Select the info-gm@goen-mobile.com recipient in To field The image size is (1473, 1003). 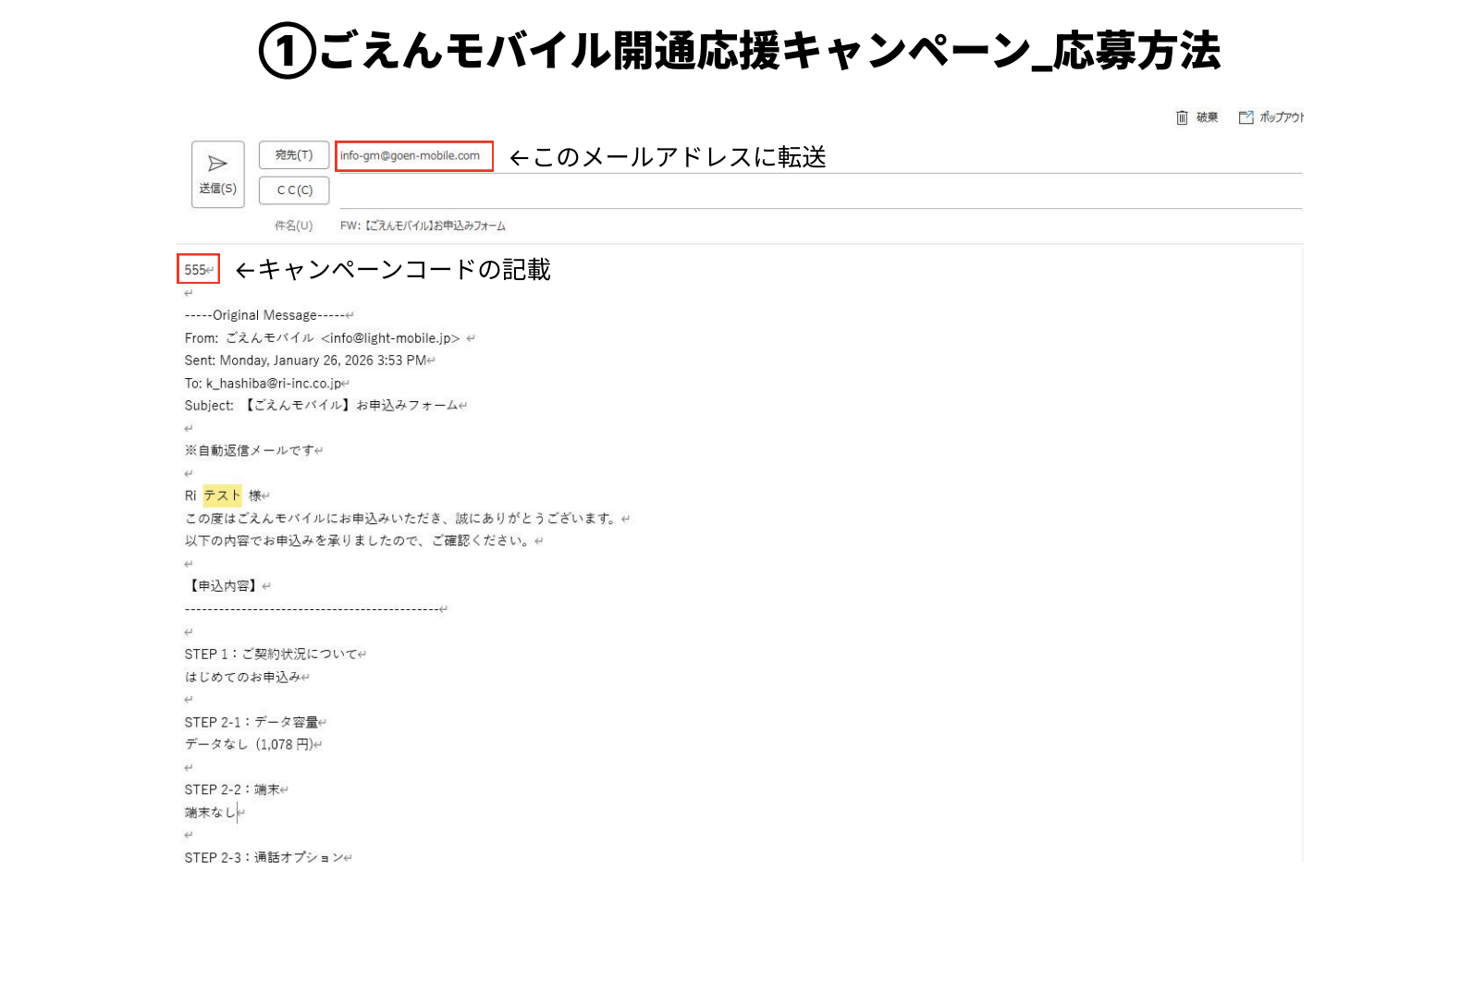410,155
